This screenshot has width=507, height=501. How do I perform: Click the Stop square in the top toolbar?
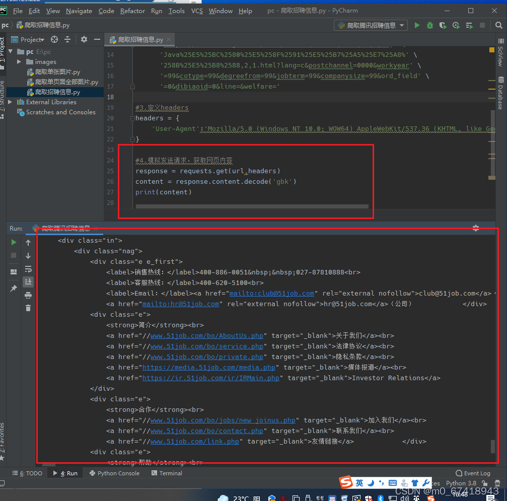(x=482, y=25)
